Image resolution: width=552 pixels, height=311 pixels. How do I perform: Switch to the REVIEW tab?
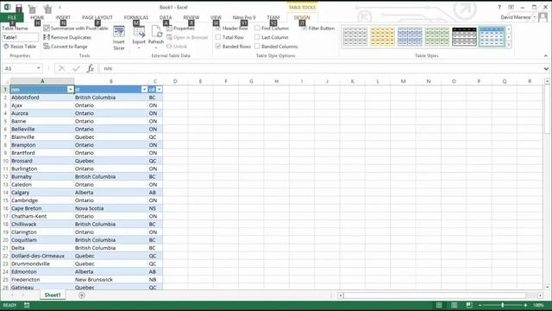pyautogui.click(x=191, y=17)
